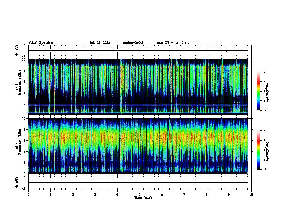This screenshot has height=218, width=283.
Task: Click the "station=MOS" header label
Action: pos(133,43)
